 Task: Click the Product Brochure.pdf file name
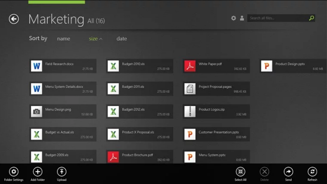pyautogui.click(x=137, y=155)
